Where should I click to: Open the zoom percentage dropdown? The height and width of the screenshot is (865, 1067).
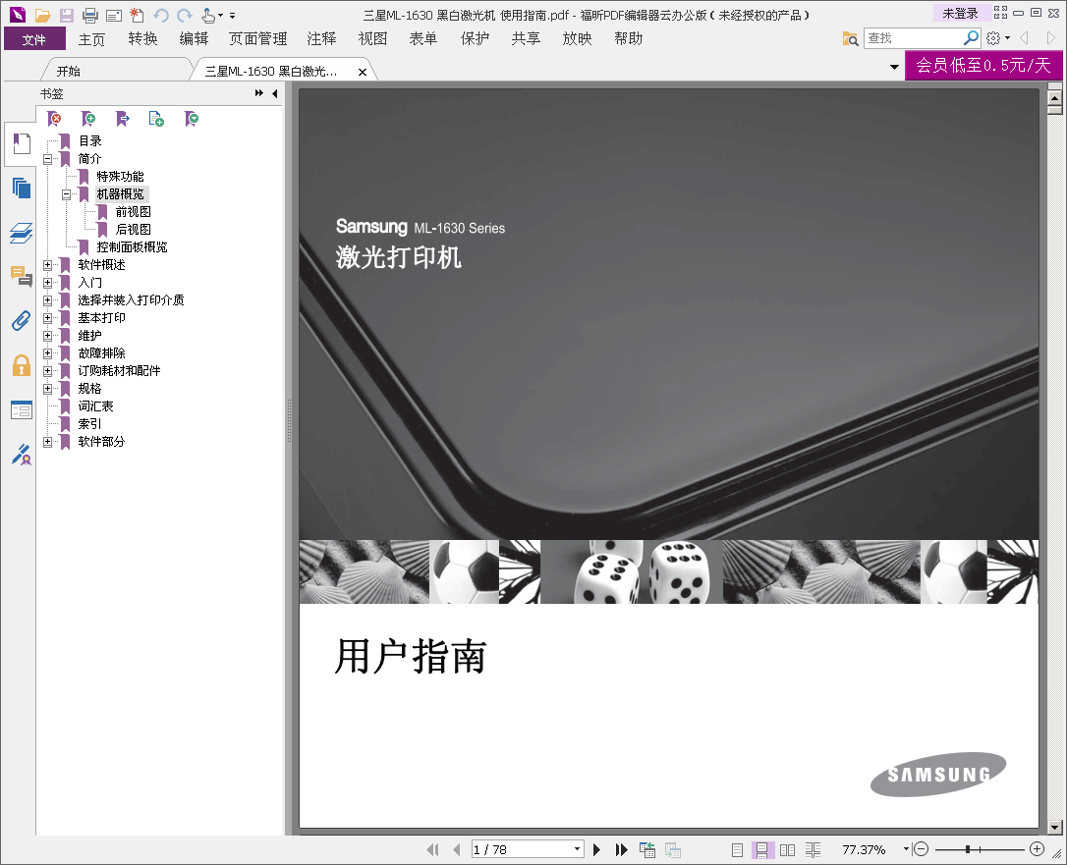click(x=907, y=848)
